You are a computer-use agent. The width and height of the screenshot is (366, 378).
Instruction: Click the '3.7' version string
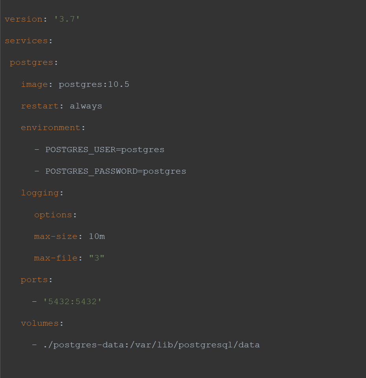[x=67, y=19]
